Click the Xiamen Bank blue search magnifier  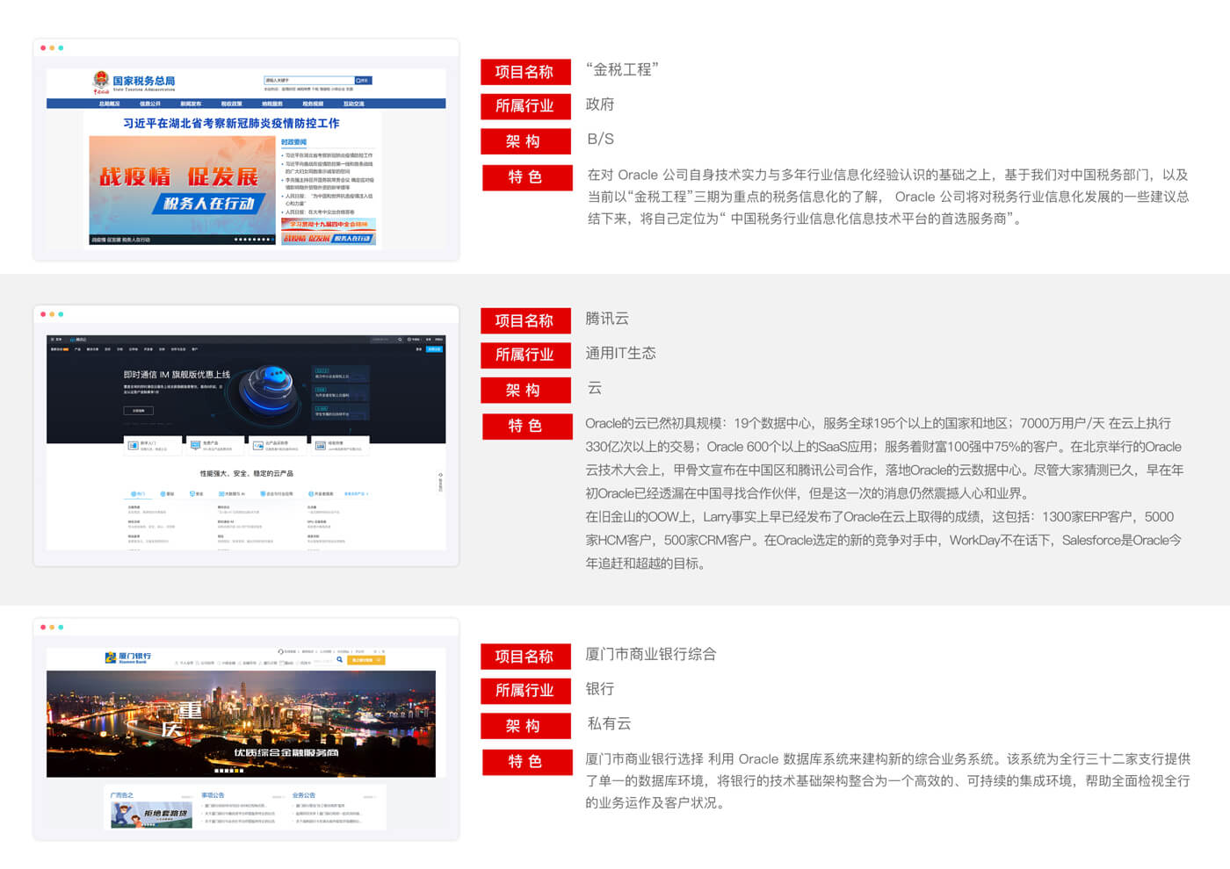339,659
